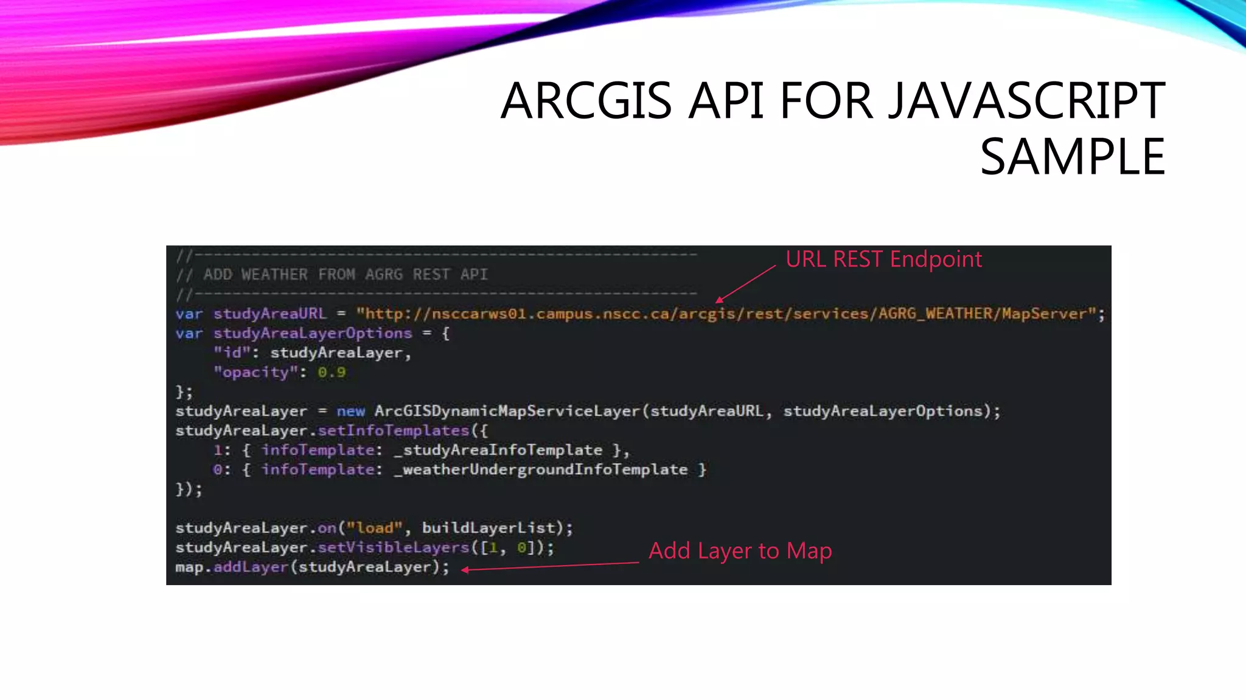Click the 'buildLayerList' callback name
This screenshot has width=1246, height=700.
pos(489,528)
